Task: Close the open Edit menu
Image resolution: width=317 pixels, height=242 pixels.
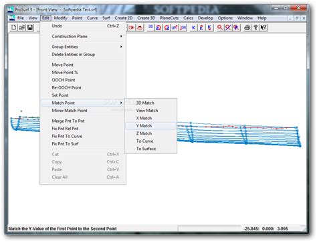Action: 45,18
